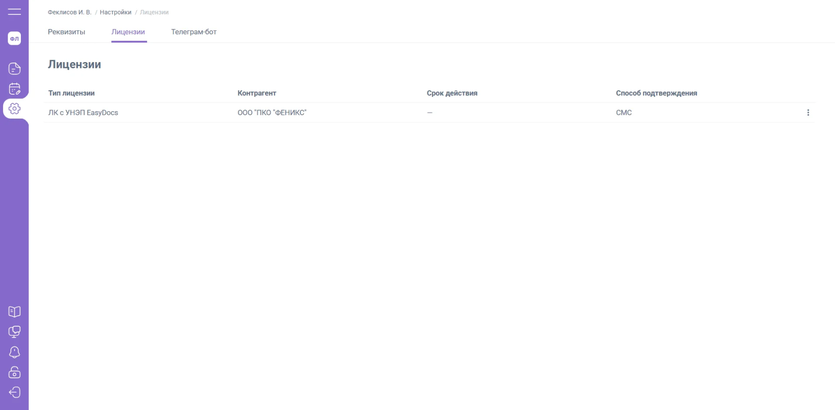Open the documents icon in sidebar
The image size is (835, 410).
pos(14,68)
